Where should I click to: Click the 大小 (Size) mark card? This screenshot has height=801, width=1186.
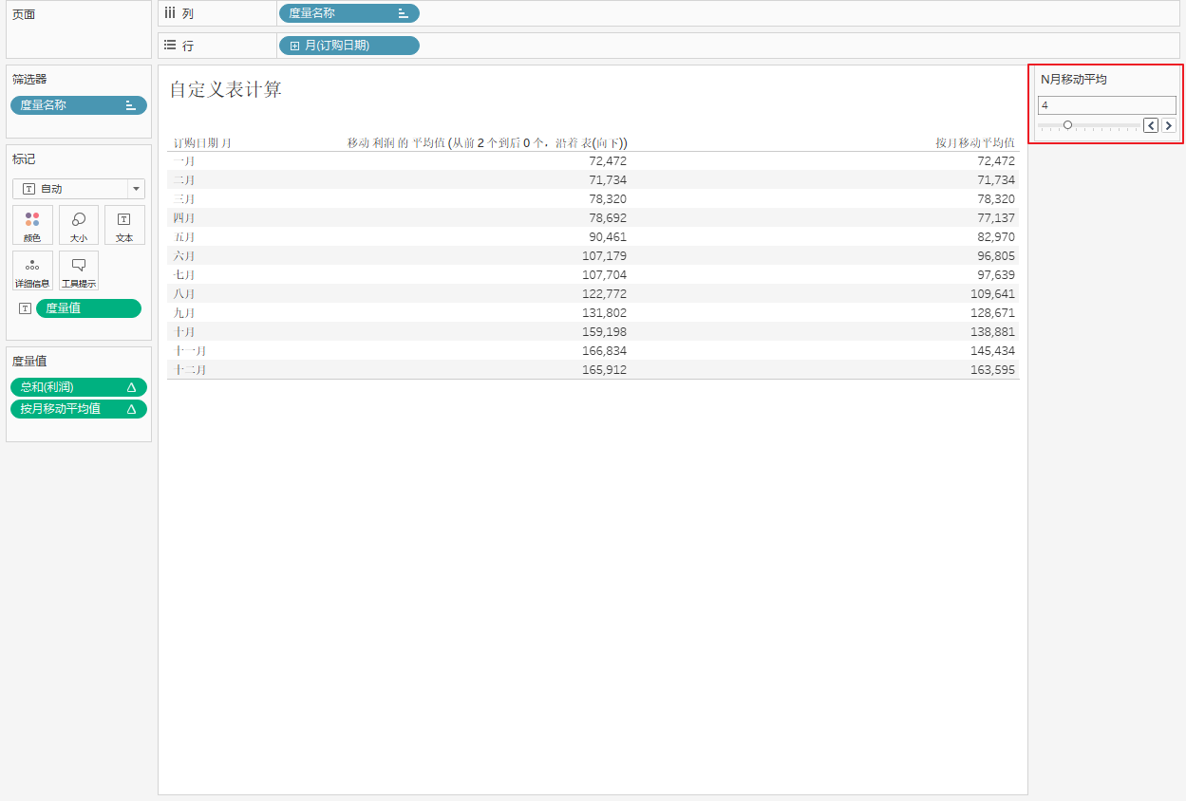pos(79,225)
